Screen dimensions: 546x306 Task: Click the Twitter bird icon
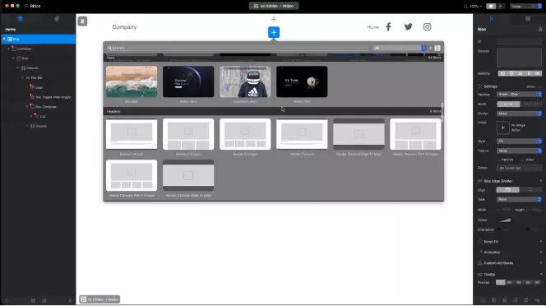click(x=408, y=27)
